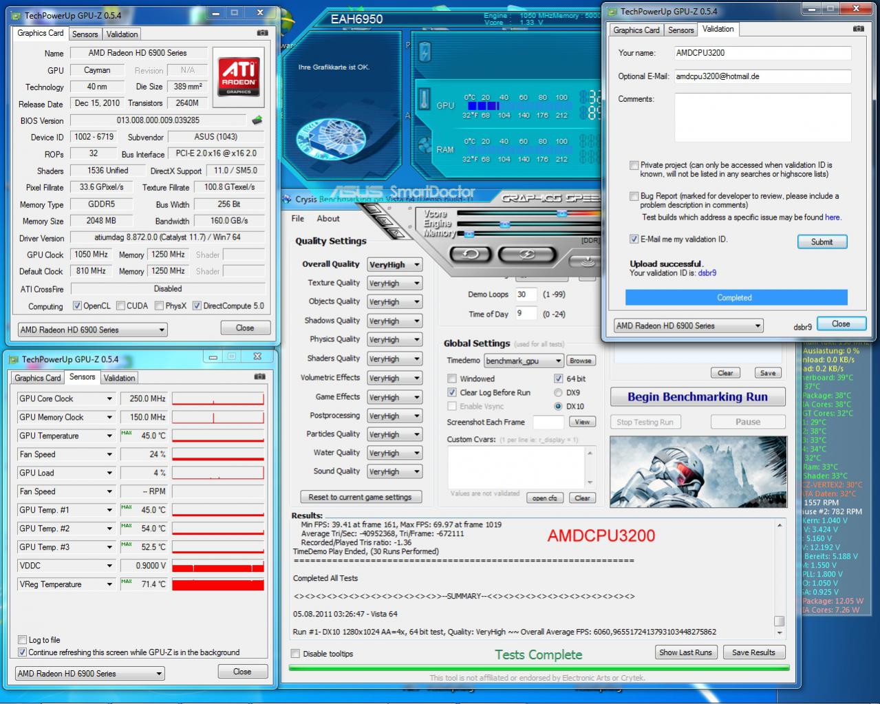
Task: Click SmartDoctor apply lightning button
Action: (526, 254)
